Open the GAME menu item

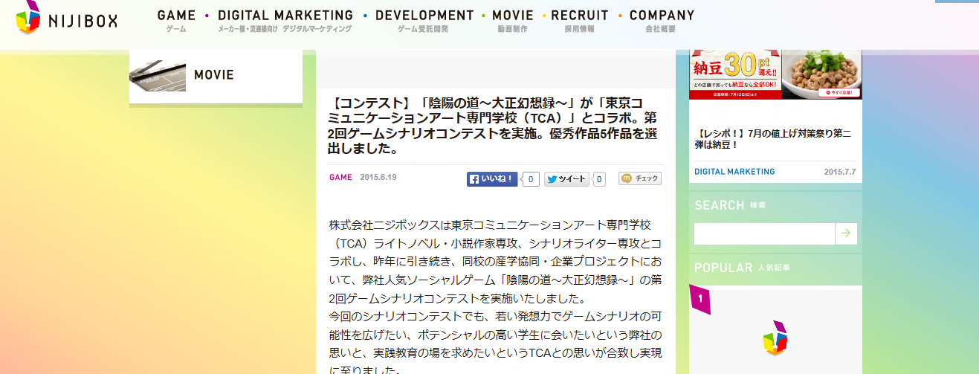[176, 20]
